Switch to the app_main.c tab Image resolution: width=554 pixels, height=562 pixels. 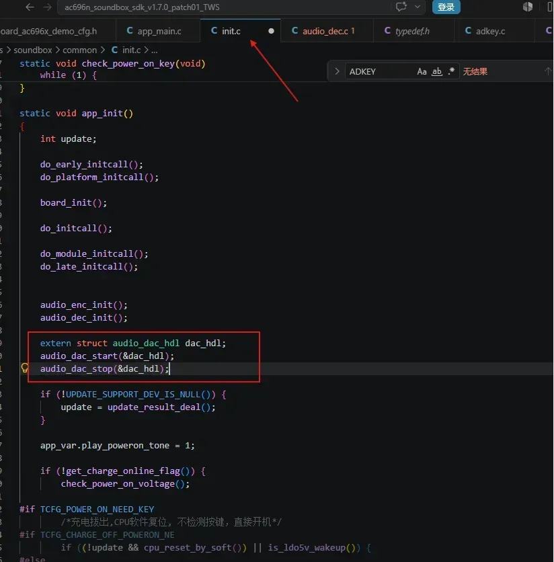coord(158,31)
